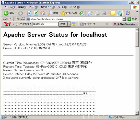Viewport: 140px width, 120px height.
Task: Open the Edit button dropdown arrow
Action: 108,13
